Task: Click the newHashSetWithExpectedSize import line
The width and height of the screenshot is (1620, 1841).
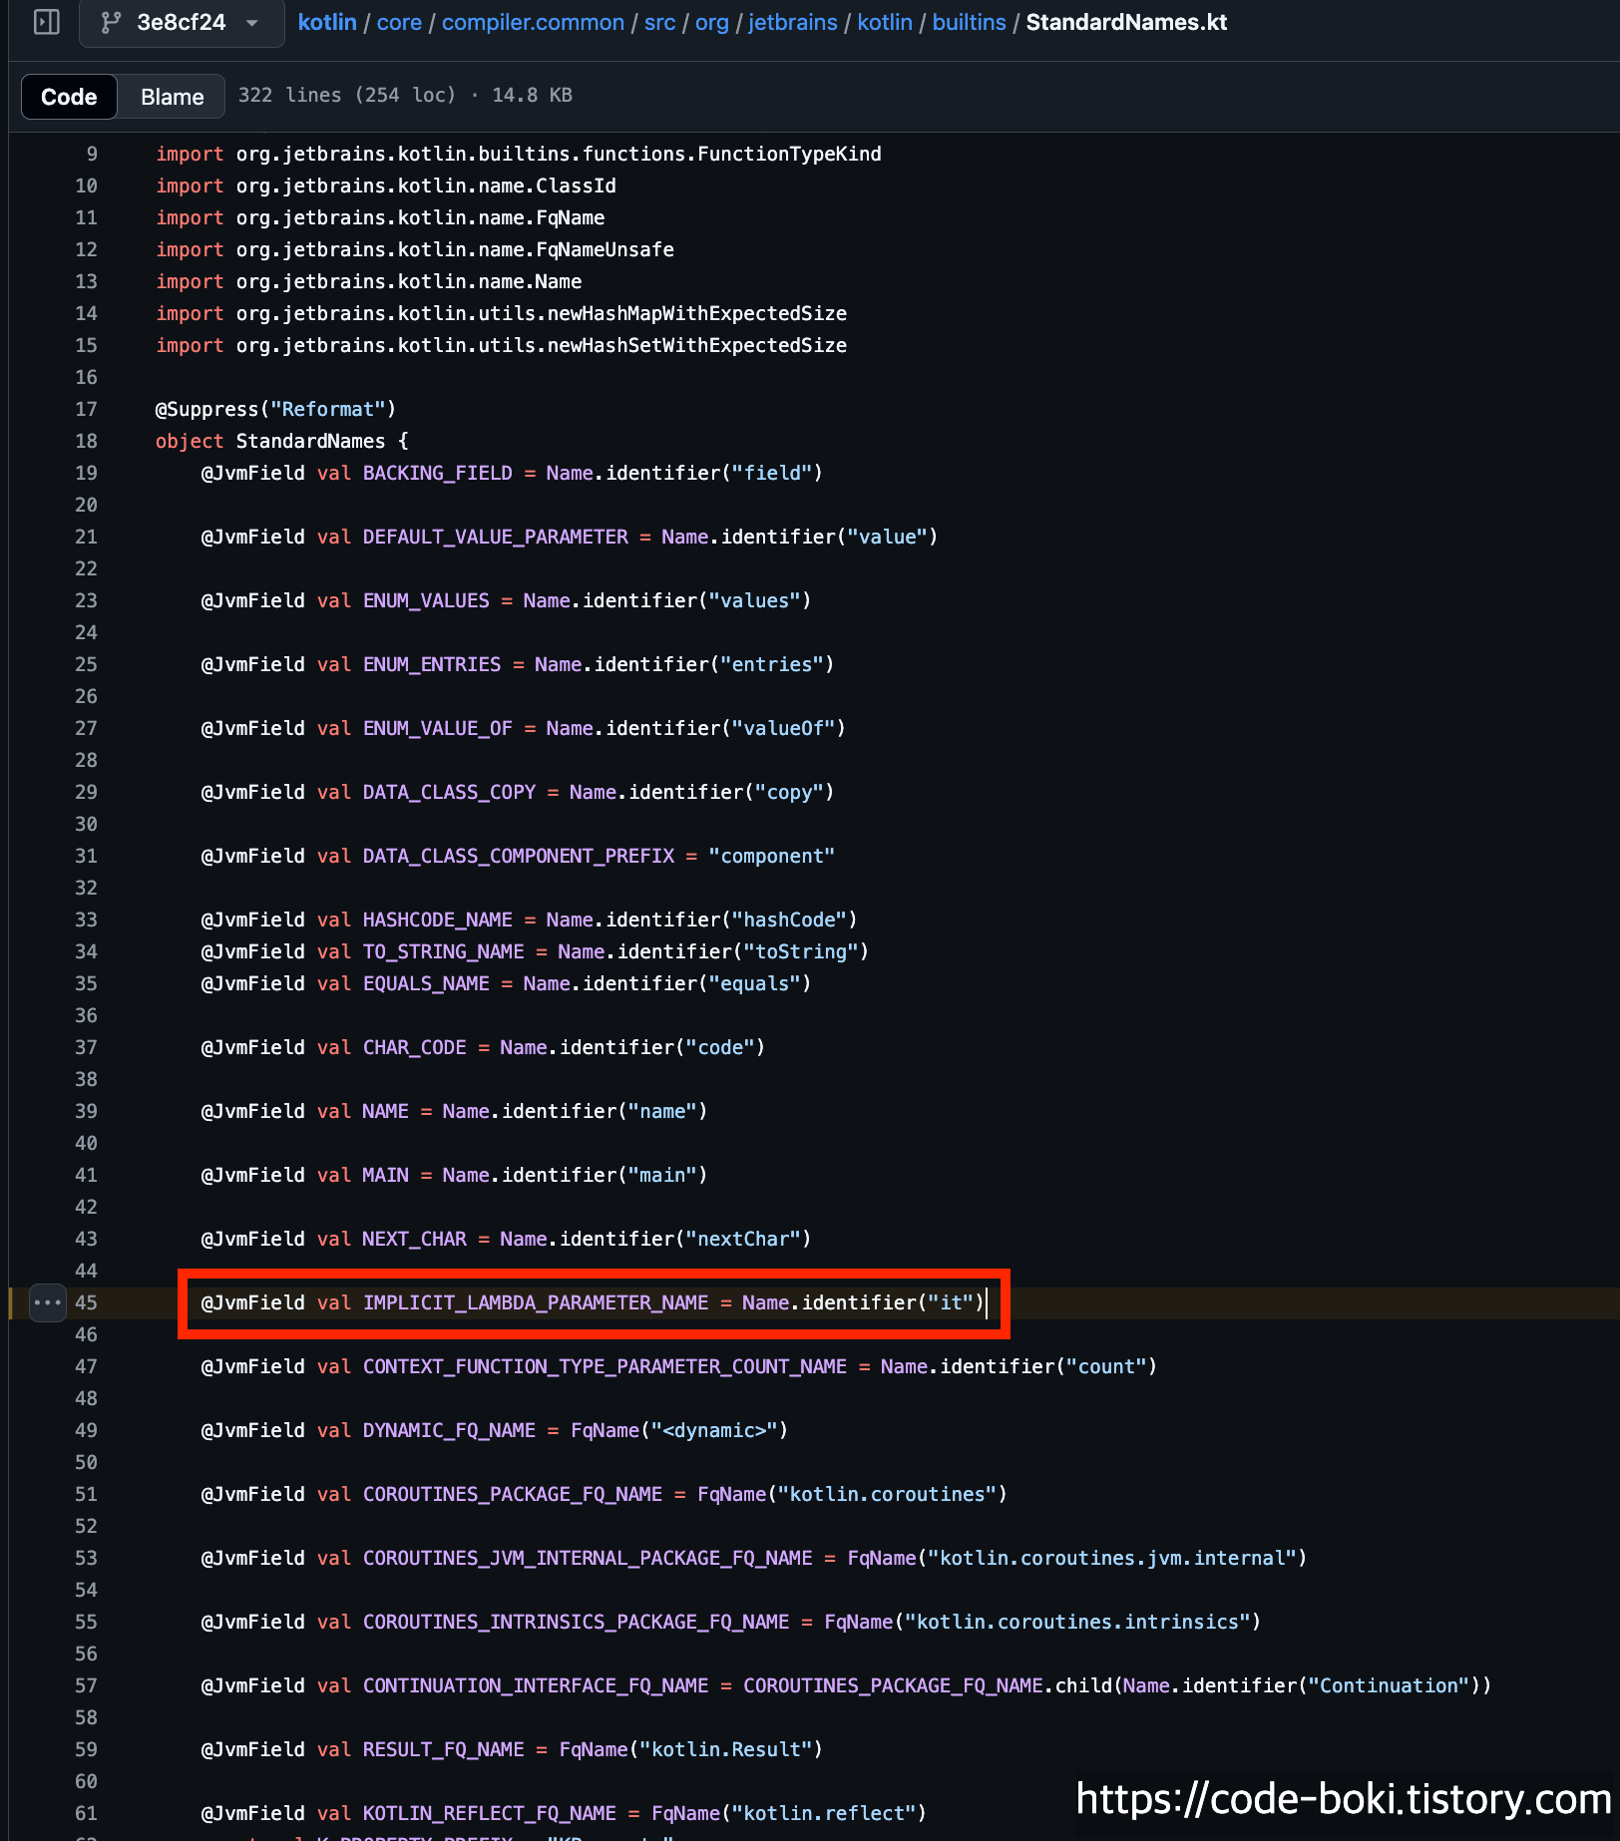Action: pyautogui.click(x=501, y=345)
